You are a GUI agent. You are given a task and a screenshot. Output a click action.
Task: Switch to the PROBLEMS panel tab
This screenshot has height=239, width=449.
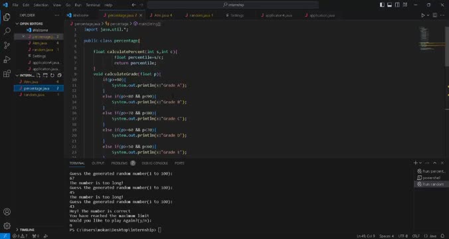(120, 163)
